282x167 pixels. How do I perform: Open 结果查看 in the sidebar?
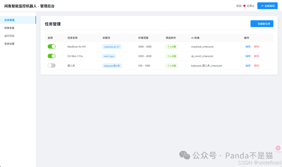[x=18, y=28]
